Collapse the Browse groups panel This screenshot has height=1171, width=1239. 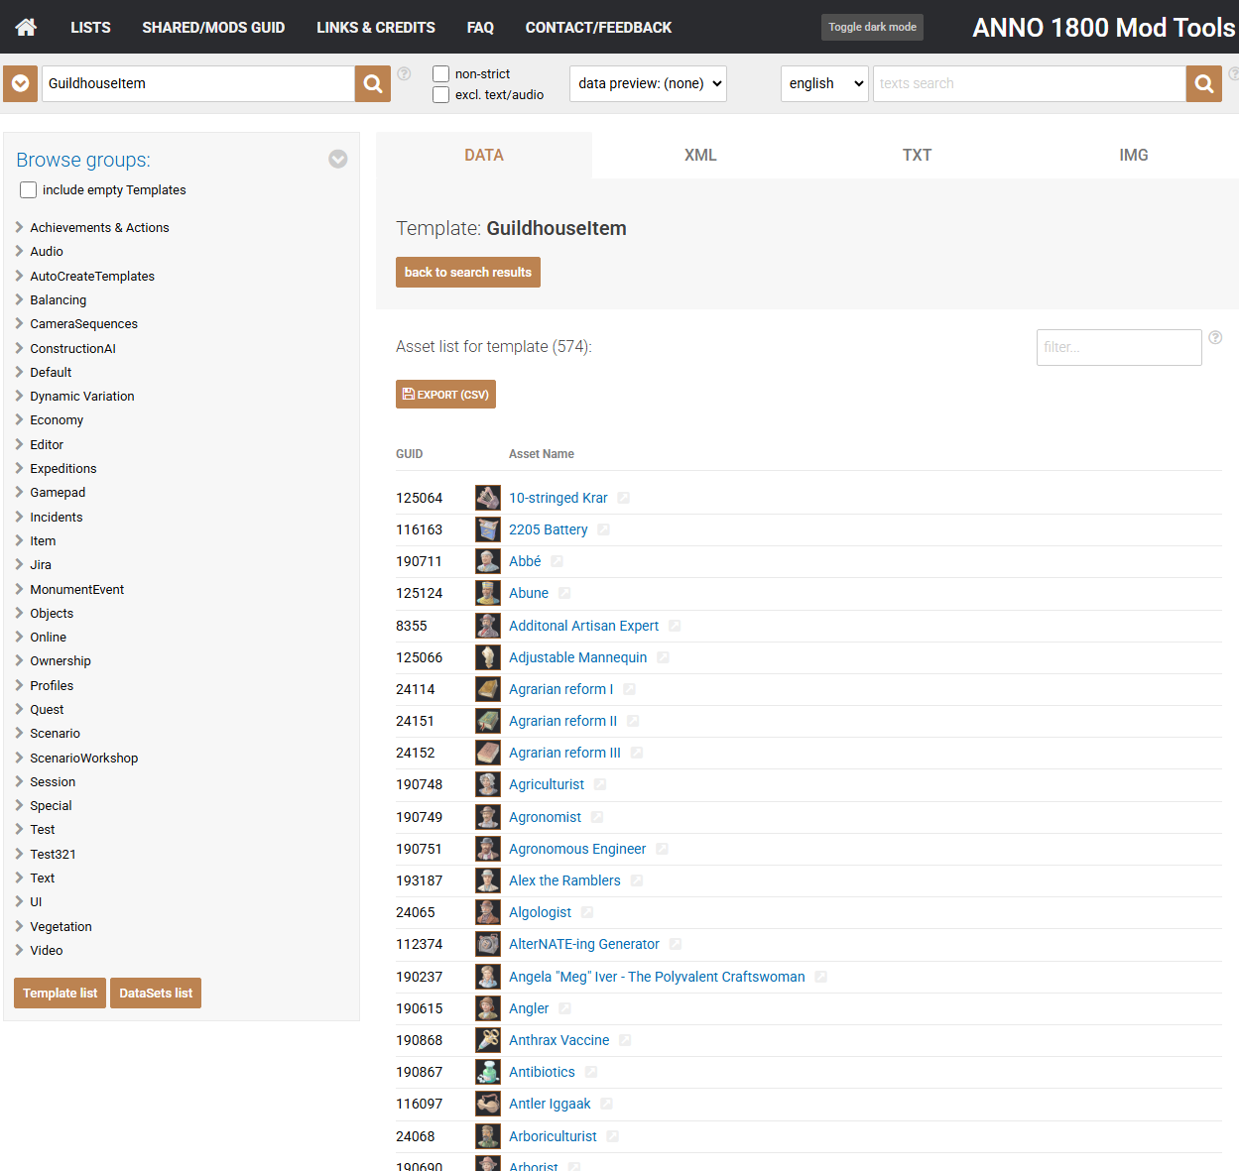pos(338,160)
